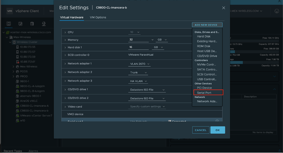The width and height of the screenshot is (283, 153).
Task: Click the VMCI device row
Action: (142, 114)
